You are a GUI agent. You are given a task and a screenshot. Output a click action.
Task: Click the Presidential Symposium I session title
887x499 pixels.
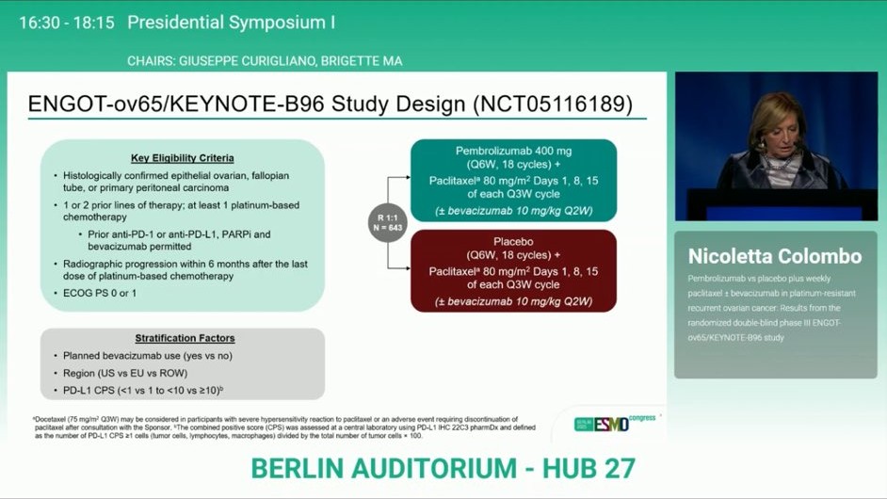[x=231, y=22]
